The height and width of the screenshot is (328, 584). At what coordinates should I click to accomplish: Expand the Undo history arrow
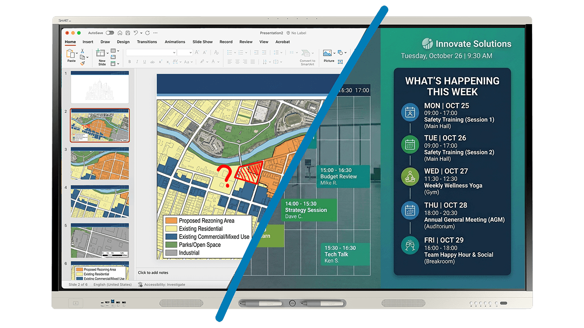tap(141, 33)
